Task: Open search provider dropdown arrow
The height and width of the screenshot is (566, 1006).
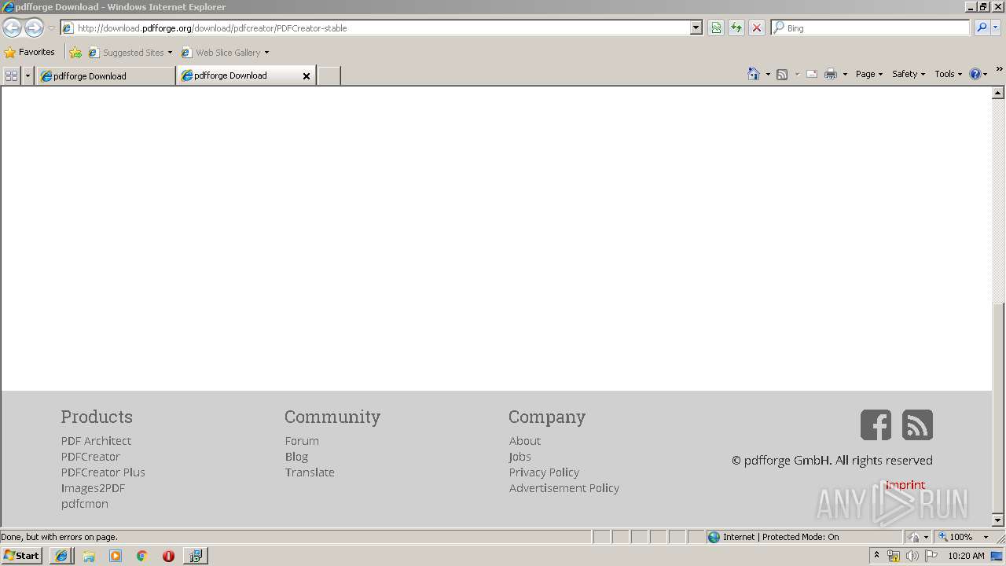Action: 996,28
